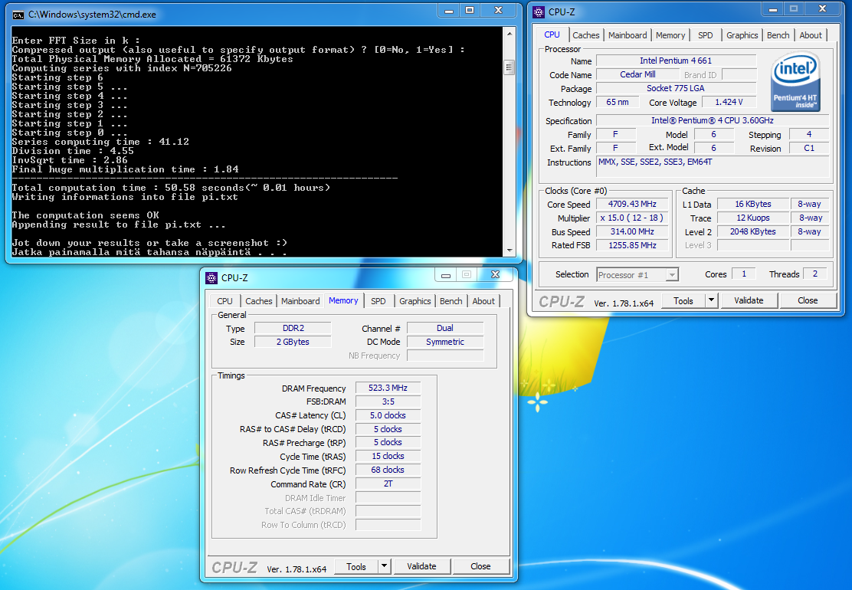The height and width of the screenshot is (590, 852).
Task: Click the cmd.exe title bar icon
Action: [18, 15]
